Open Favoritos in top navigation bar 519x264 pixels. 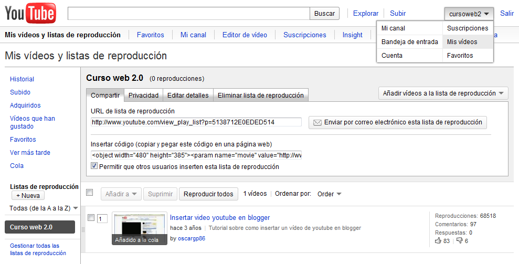click(x=151, y=35)
